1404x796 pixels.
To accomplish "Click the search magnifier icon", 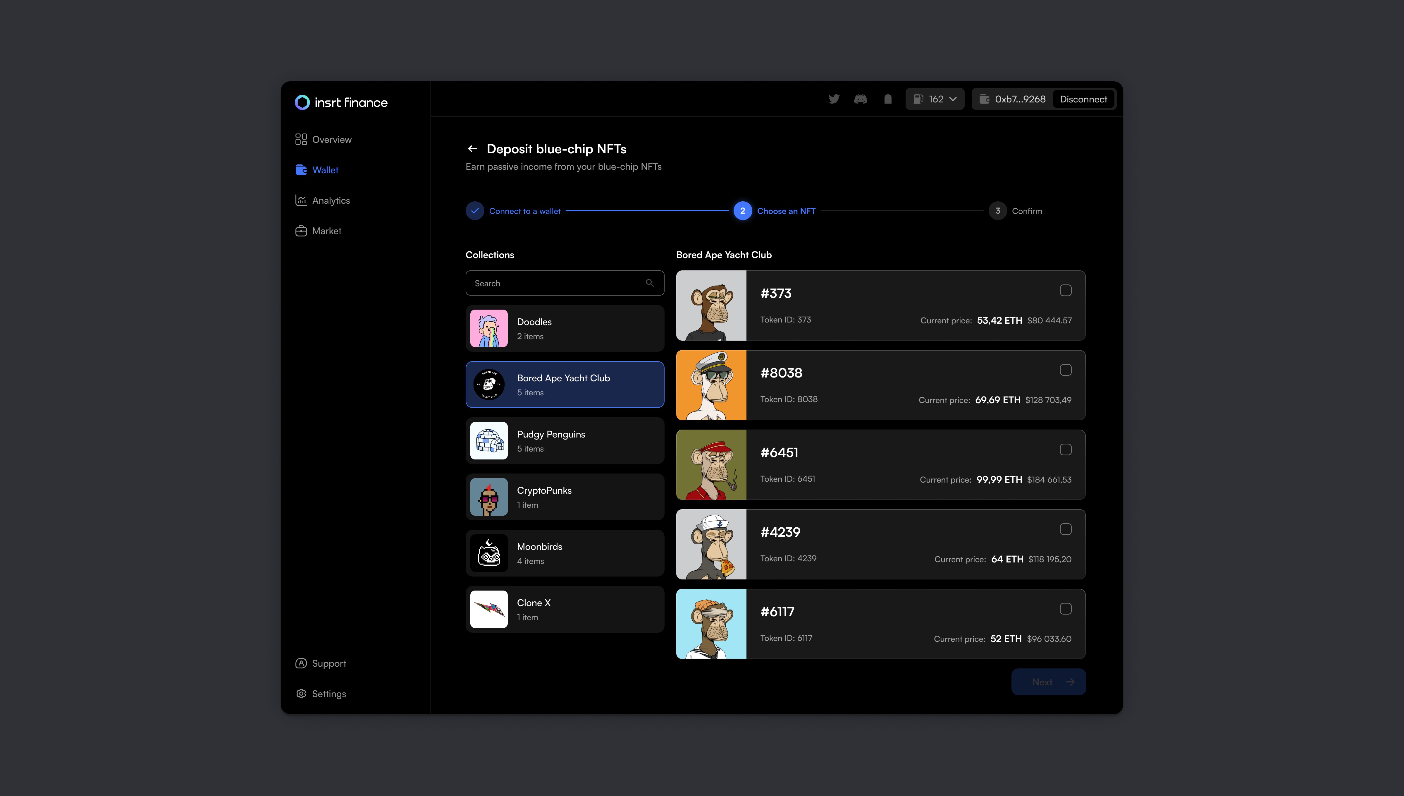I will coord(650,283).
